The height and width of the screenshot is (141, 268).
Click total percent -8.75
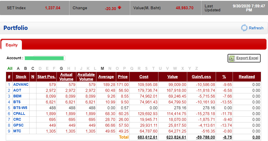[x=227, y=137]
